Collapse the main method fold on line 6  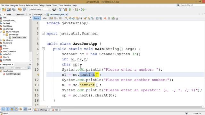click(43, 49)
